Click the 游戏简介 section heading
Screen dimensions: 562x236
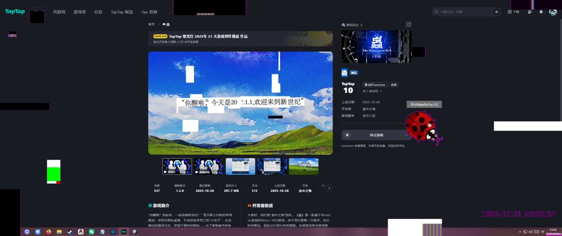pyautogui.click(x=159, y=205)
